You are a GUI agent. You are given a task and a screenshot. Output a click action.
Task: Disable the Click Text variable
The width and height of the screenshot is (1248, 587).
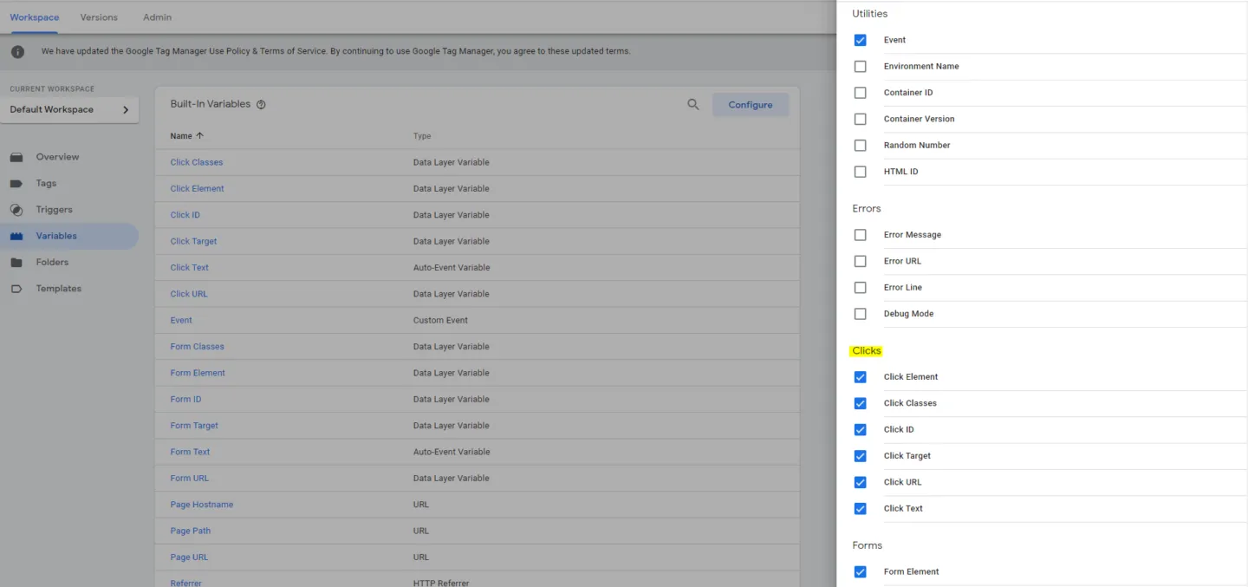pyautogui.click(x=860, y=508)
